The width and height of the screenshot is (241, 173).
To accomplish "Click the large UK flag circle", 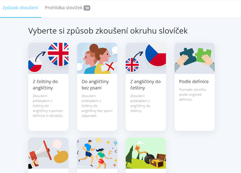I will 58,54.
